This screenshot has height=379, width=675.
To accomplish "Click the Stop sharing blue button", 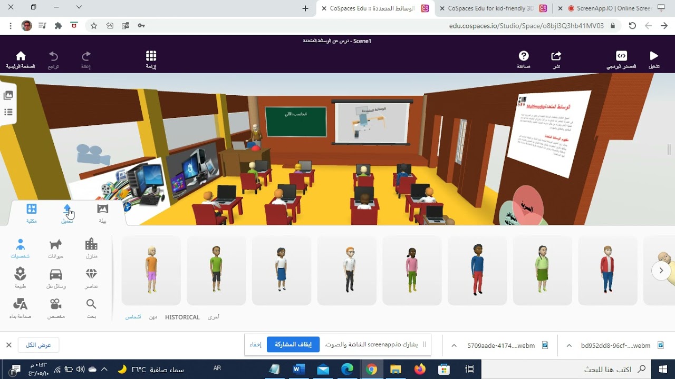I will coord(293,345).
